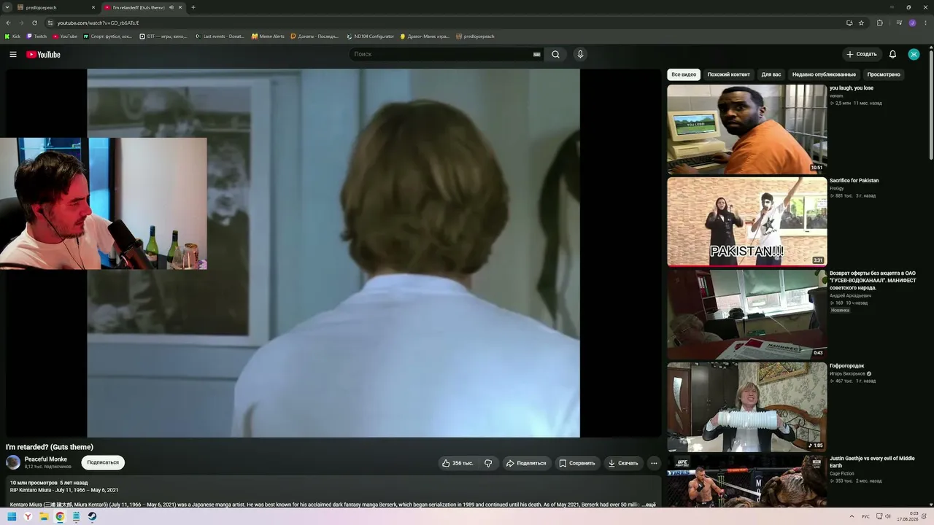Select the "Все видео" filter chip
This screenshot has width=934, height=525.
(684, 74)
